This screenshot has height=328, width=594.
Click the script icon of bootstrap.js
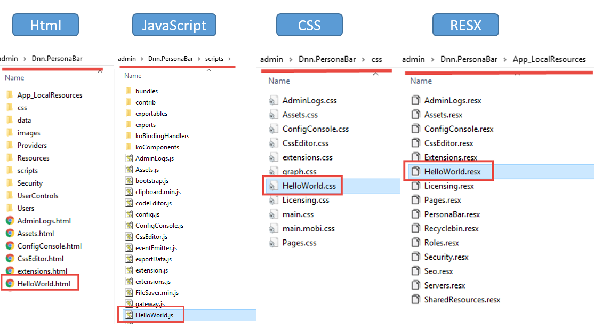(x=129, y=180)
